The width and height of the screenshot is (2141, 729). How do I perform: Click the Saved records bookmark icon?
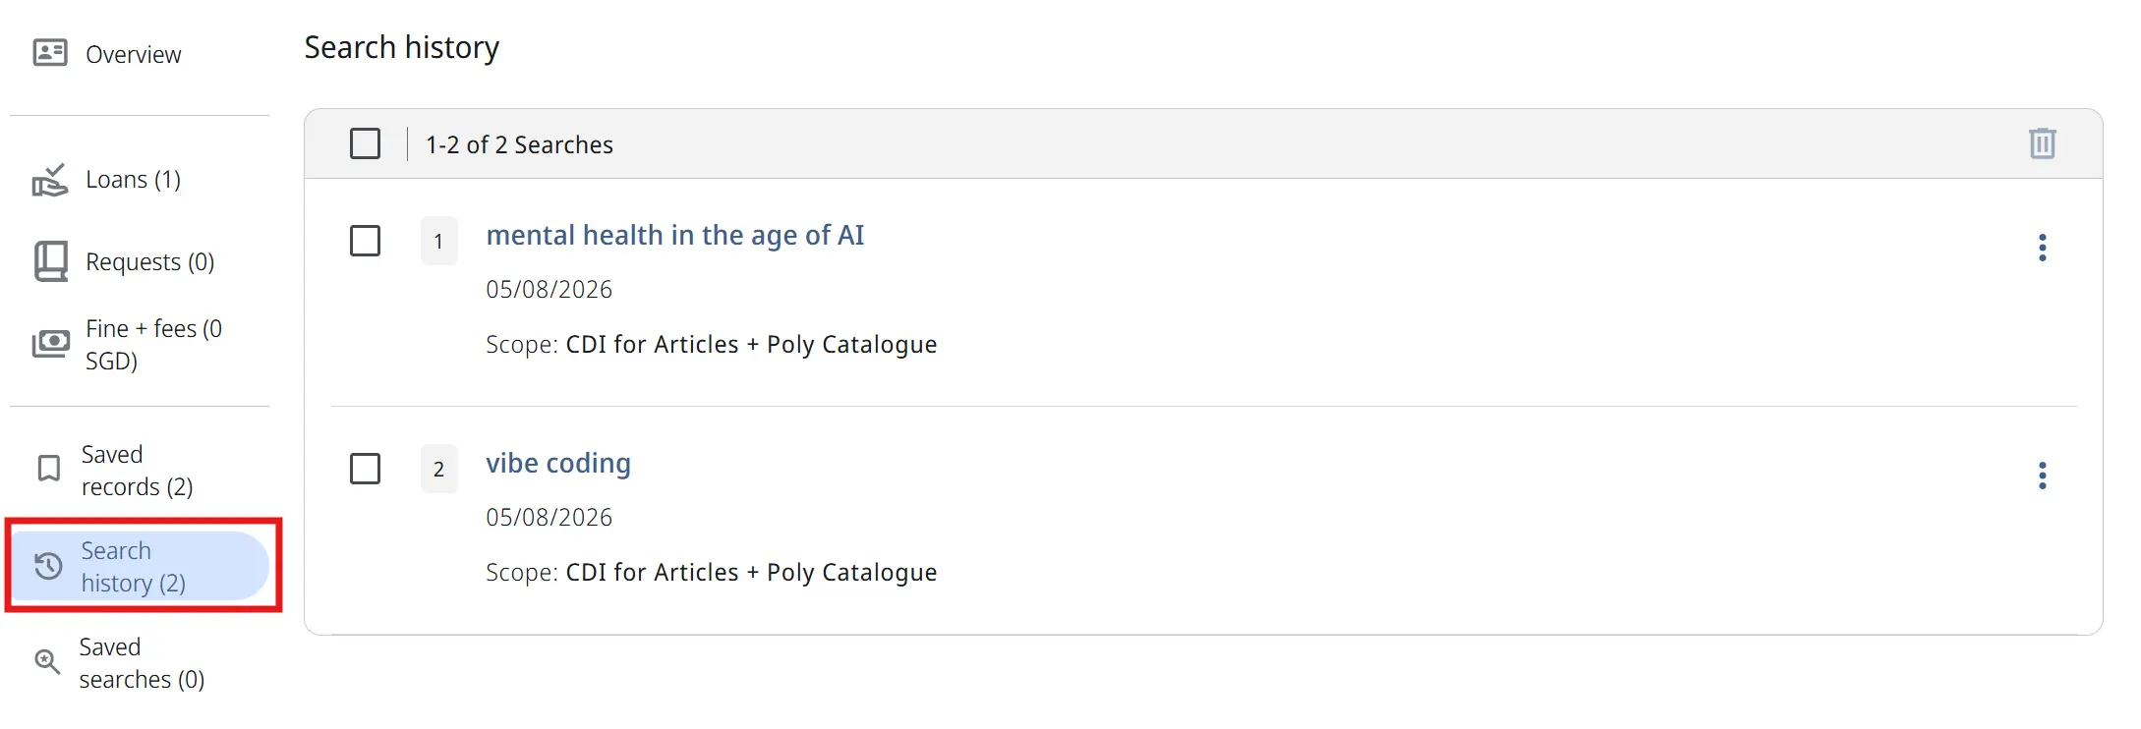pyautogui.click(x=48, y=469)
